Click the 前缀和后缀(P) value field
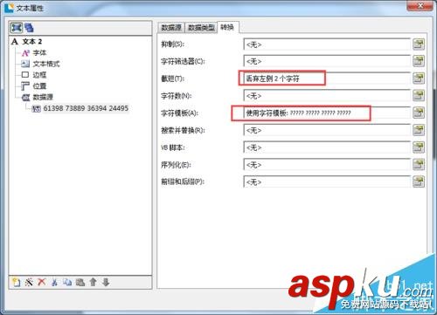The image size is (437, 315). point(327,181)
